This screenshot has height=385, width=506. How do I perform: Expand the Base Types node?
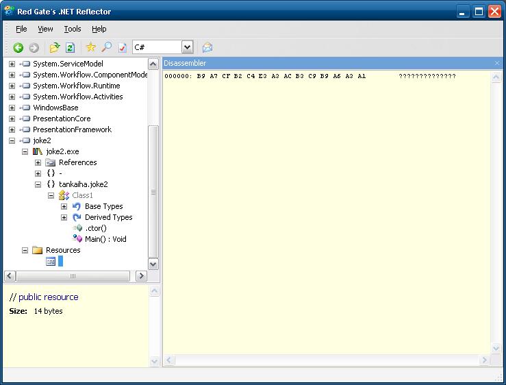click(x=64, y=207)
